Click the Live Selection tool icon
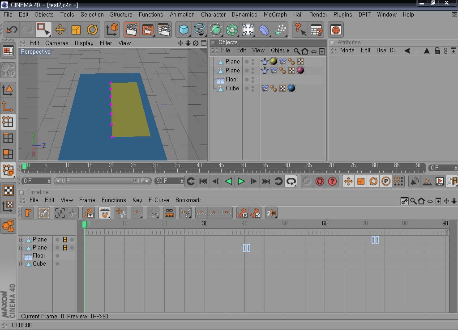This screenshot has height=330, width=458. coord(43,30)
